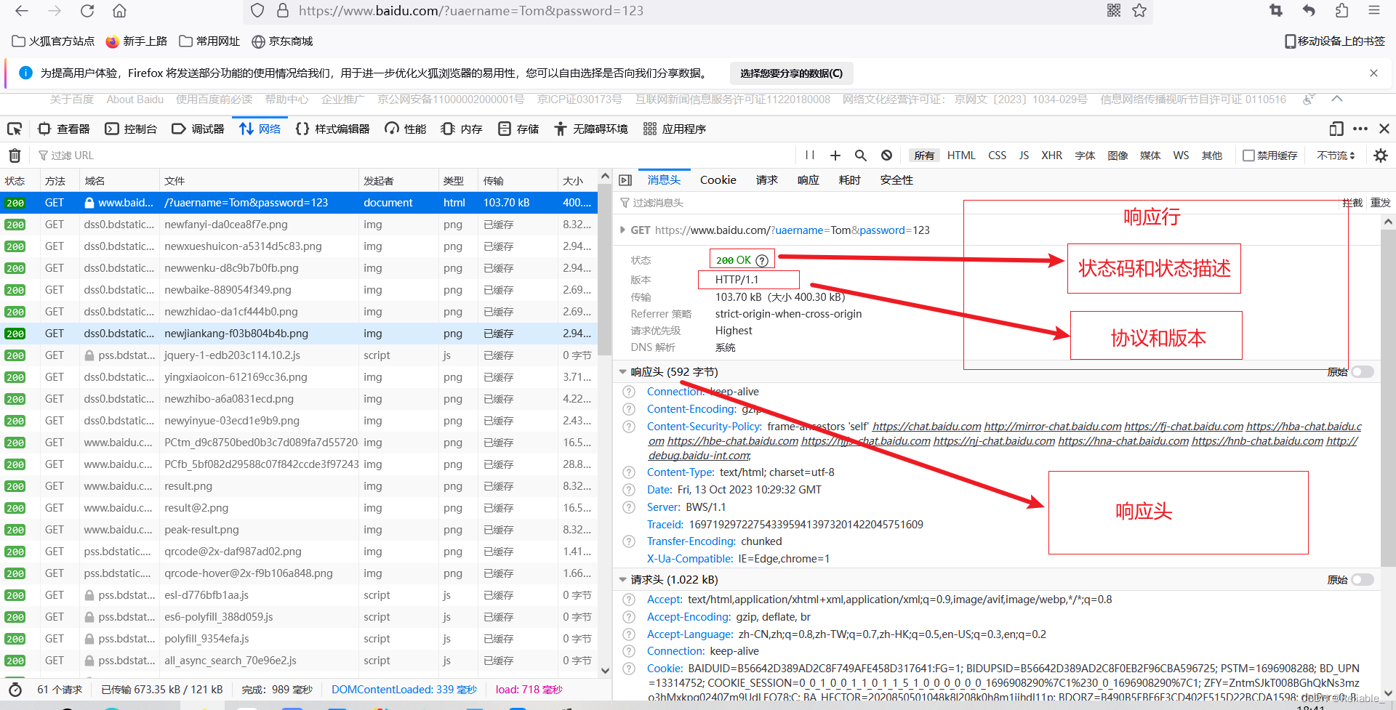Screen dimensions: 1396x710
Task: Click help icon next to 200 OK
Action: click(x=762, y=260)
